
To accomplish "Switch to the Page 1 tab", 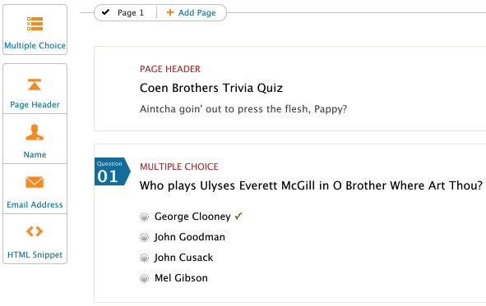I will click(x=125, y=12).
